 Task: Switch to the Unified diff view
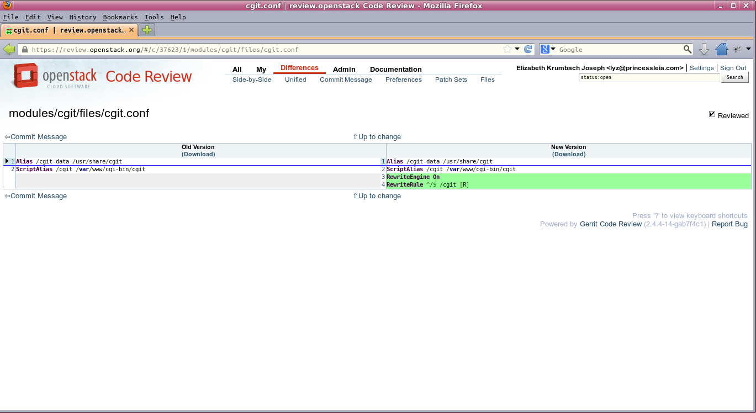(x=295, y=80)
